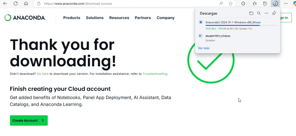Expand more options in the Descargas panel
This screenshot has height=136, width=296.
[x=266, y=13]
